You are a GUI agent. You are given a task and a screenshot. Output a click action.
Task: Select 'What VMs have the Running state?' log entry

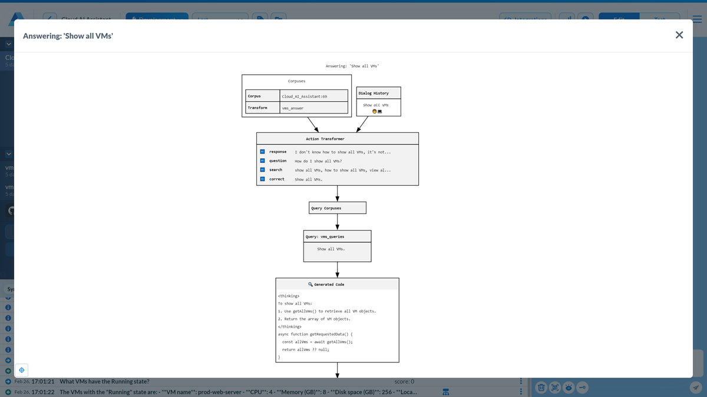tap(104, 382)
